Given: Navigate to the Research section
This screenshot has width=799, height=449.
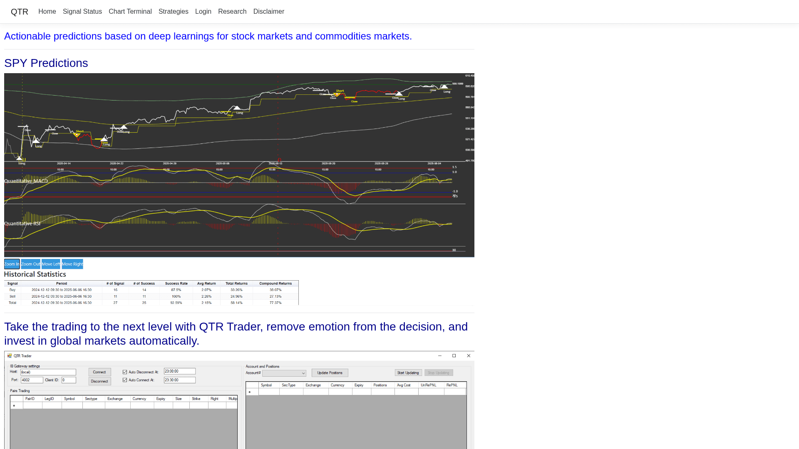Looking at the screenshot, I should click(x=232, y=12).
